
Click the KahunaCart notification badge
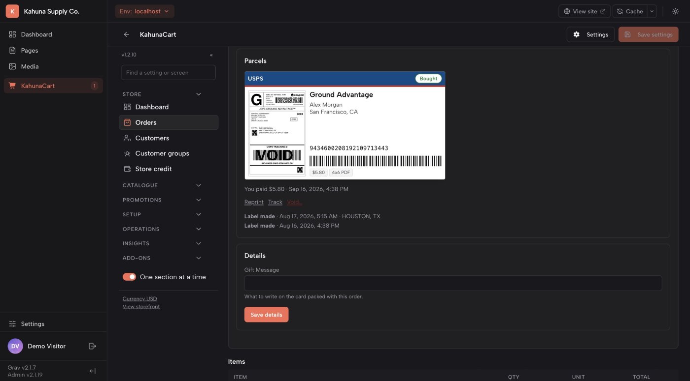(x=94, y=86)
